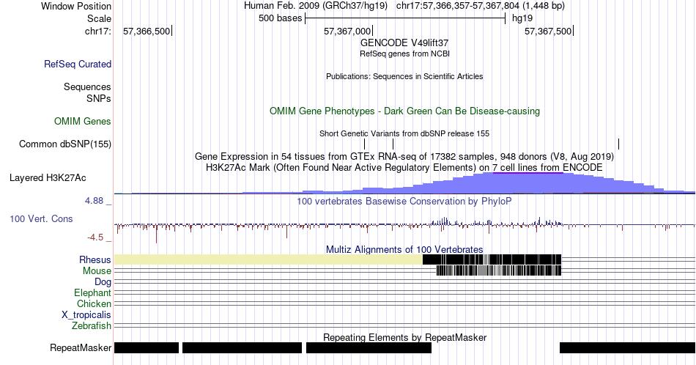The height and width of the screenshot is (365, 696).
Task: Select the Mouse alignment label
Action: (x=97, y=270)
